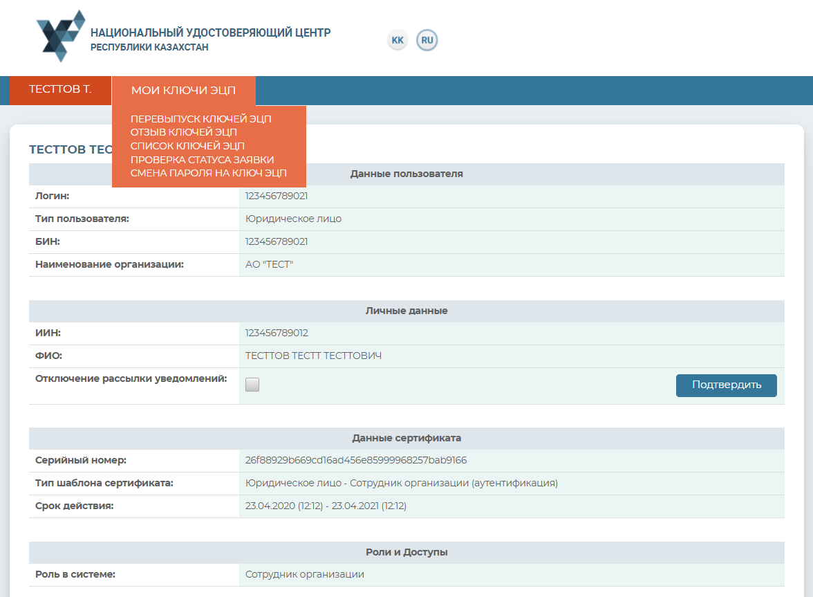Viewport: 813px width, 597px height.
Task: Click the certificate validity period dates
Action: 326,506
